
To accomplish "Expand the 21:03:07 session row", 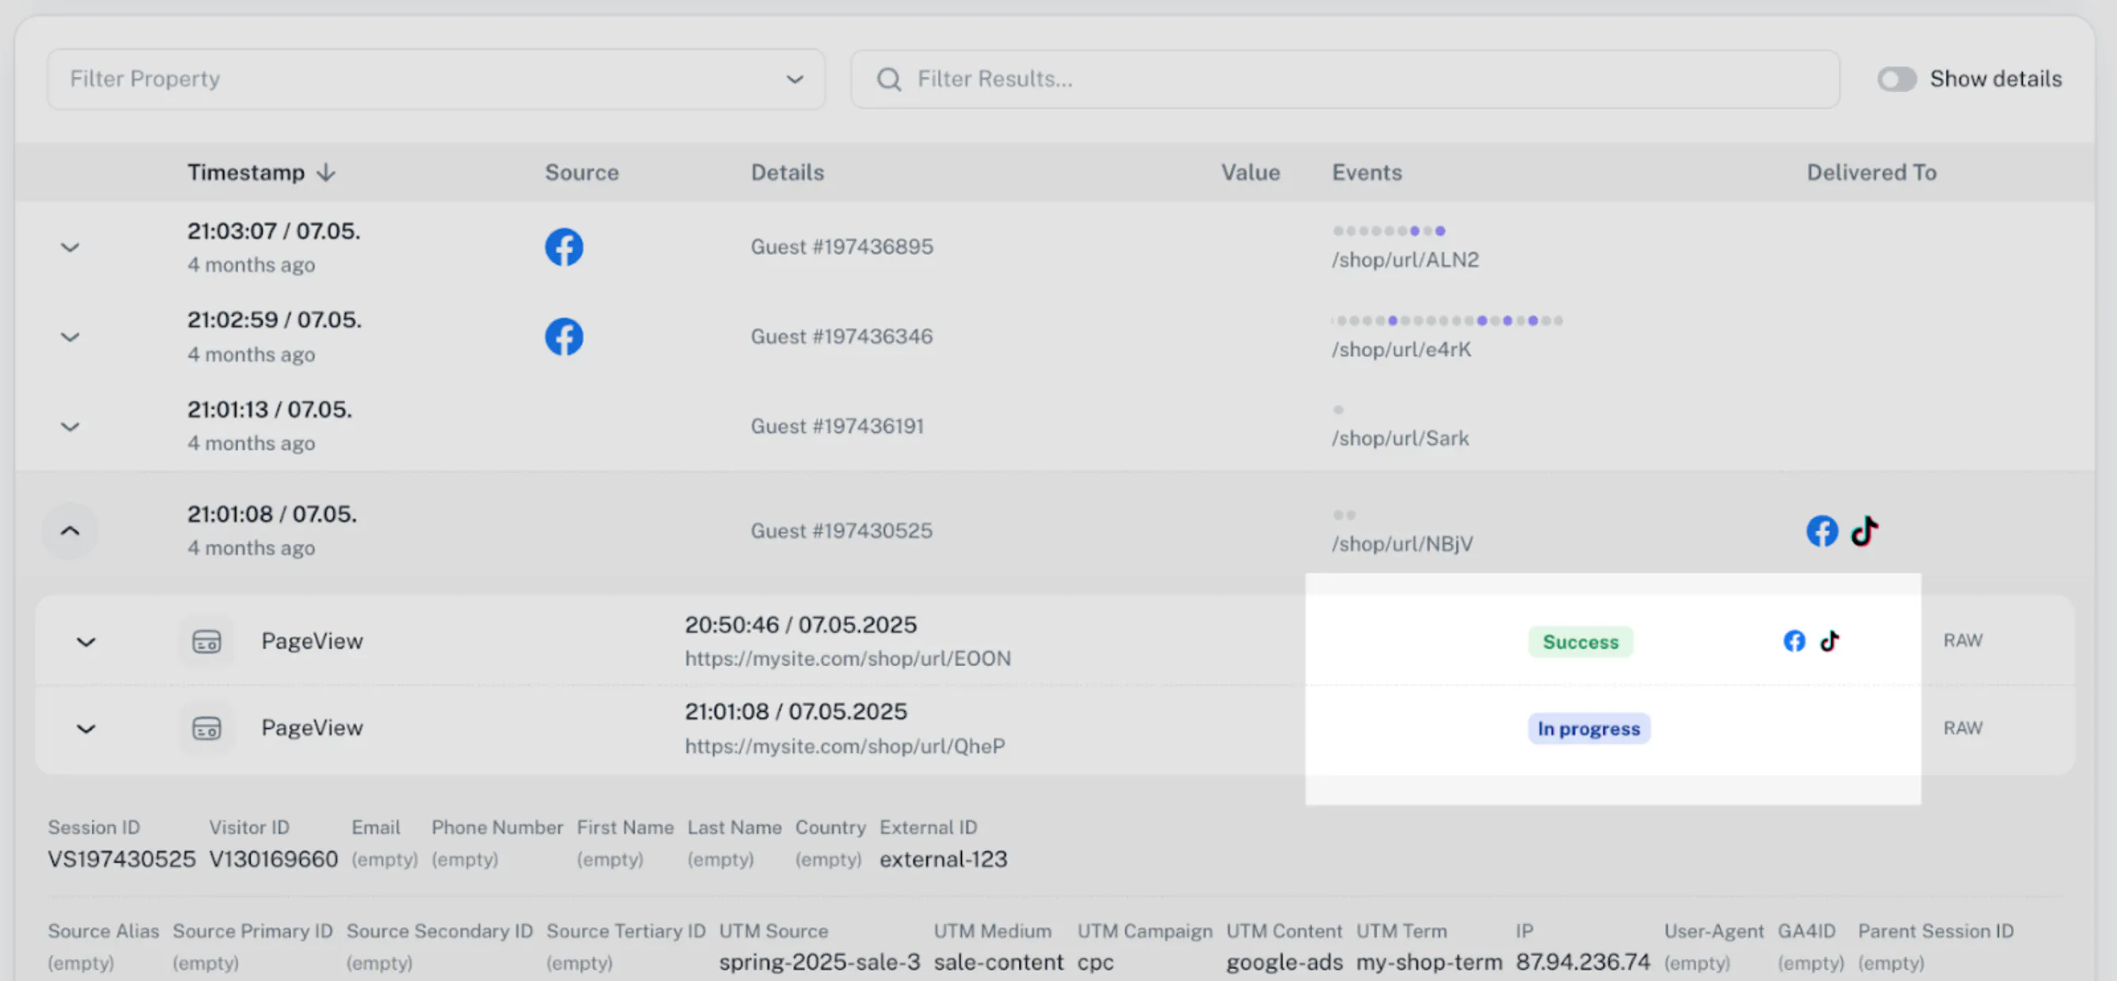I will click(x=70, y=247).
